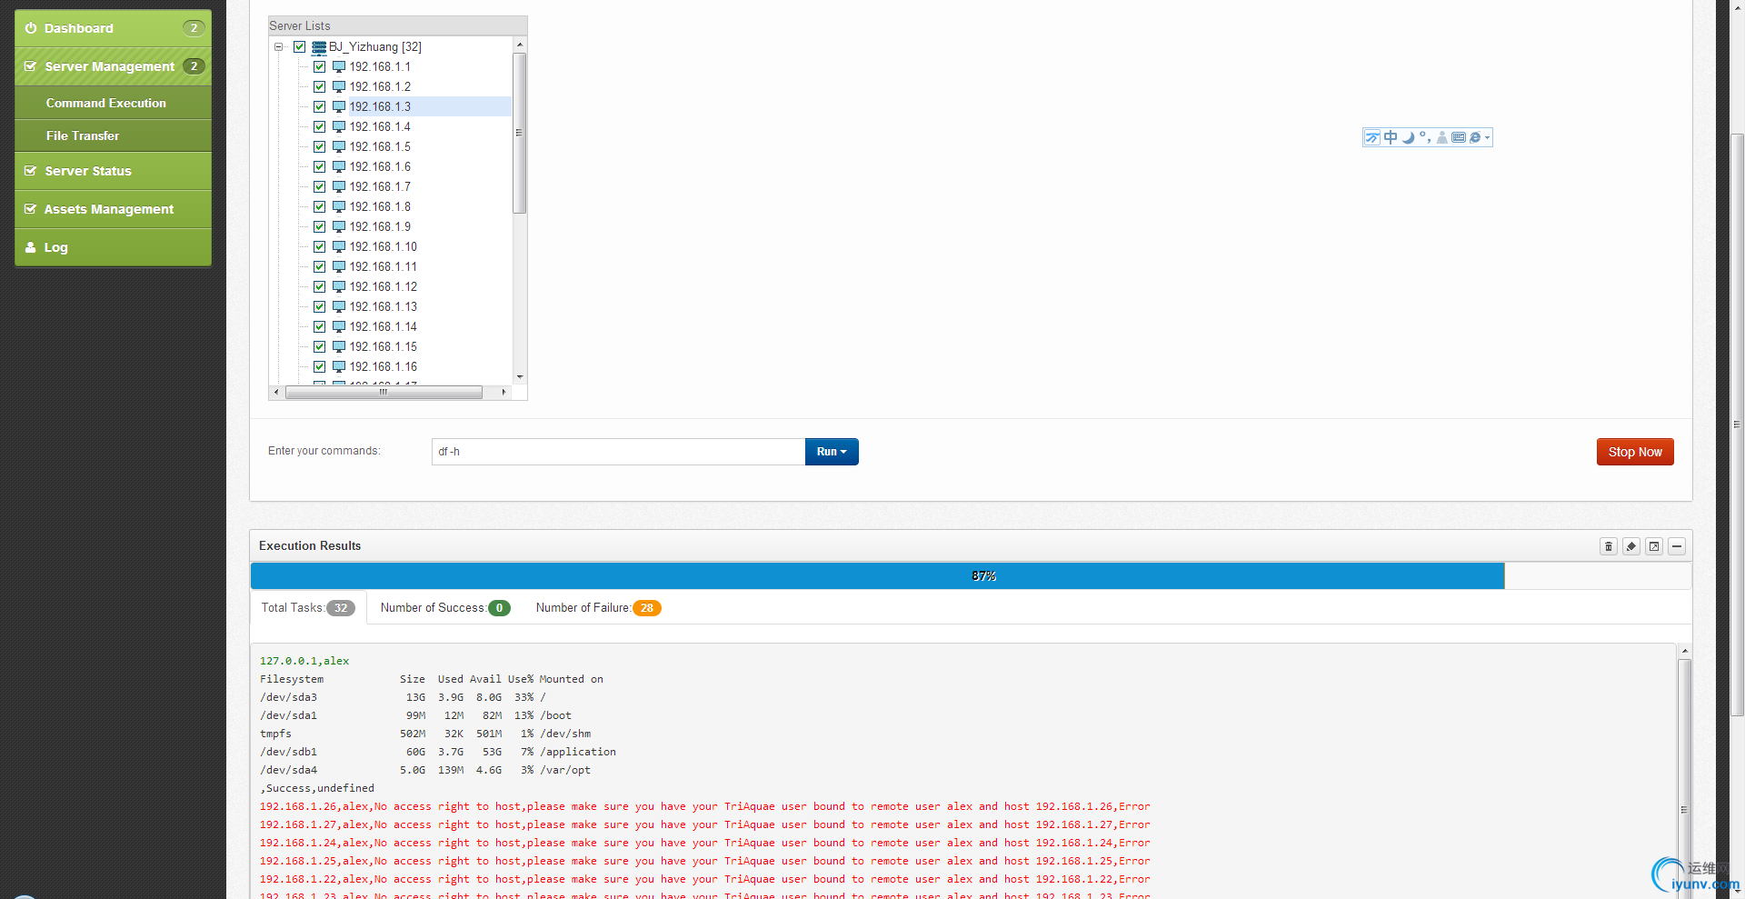Open the Dashboard menu
Viewport: 1745px width, 899px height.
tap(113, 28)
